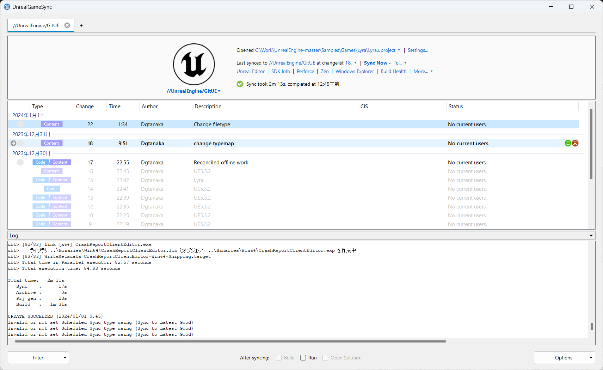Click the green checkmark sync success icon
The width and height of the screenshot is (603, 370).
(x=240, y=84)
